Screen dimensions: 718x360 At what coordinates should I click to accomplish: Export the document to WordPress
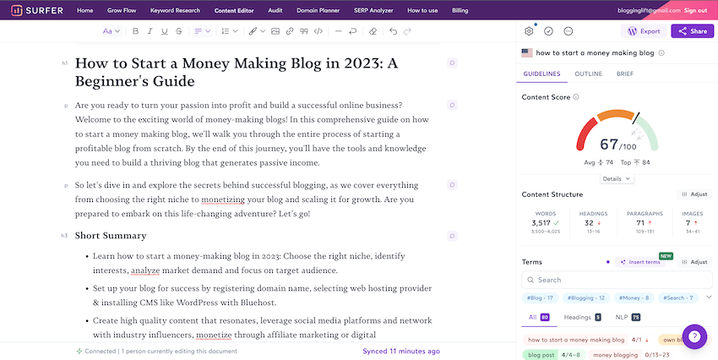644,31
